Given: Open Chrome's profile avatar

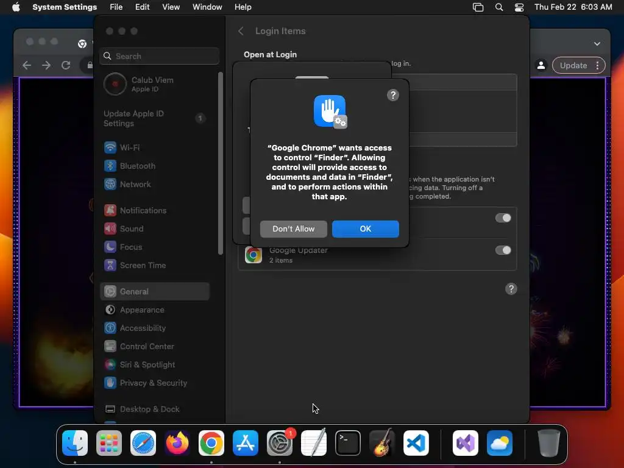Looking at the screenshot, I should tap(541, 66).
